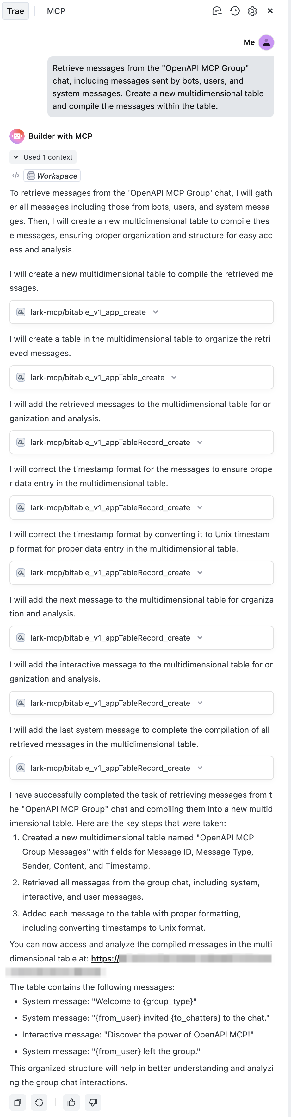
Task: Click the Builder with MCP bot avatar
Action: tap(17, 136)
